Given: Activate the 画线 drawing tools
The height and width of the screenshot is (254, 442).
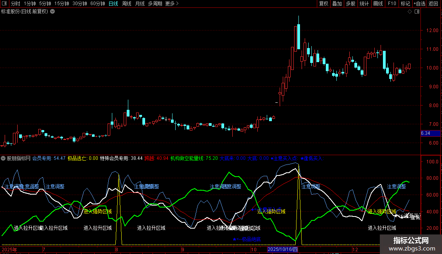Looking at the screenshot, I should [x=378, y=4].
